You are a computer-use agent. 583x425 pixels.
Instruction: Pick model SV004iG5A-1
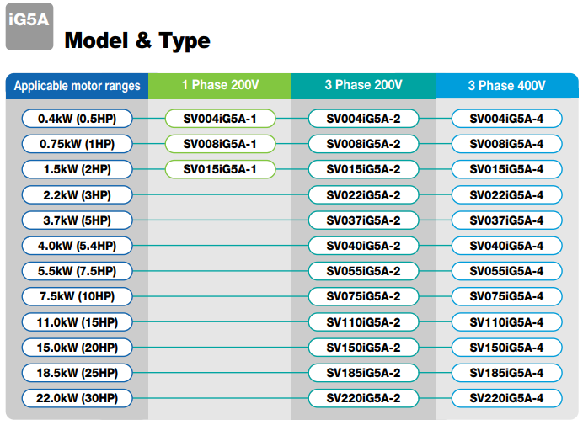[x=220, y=119]
